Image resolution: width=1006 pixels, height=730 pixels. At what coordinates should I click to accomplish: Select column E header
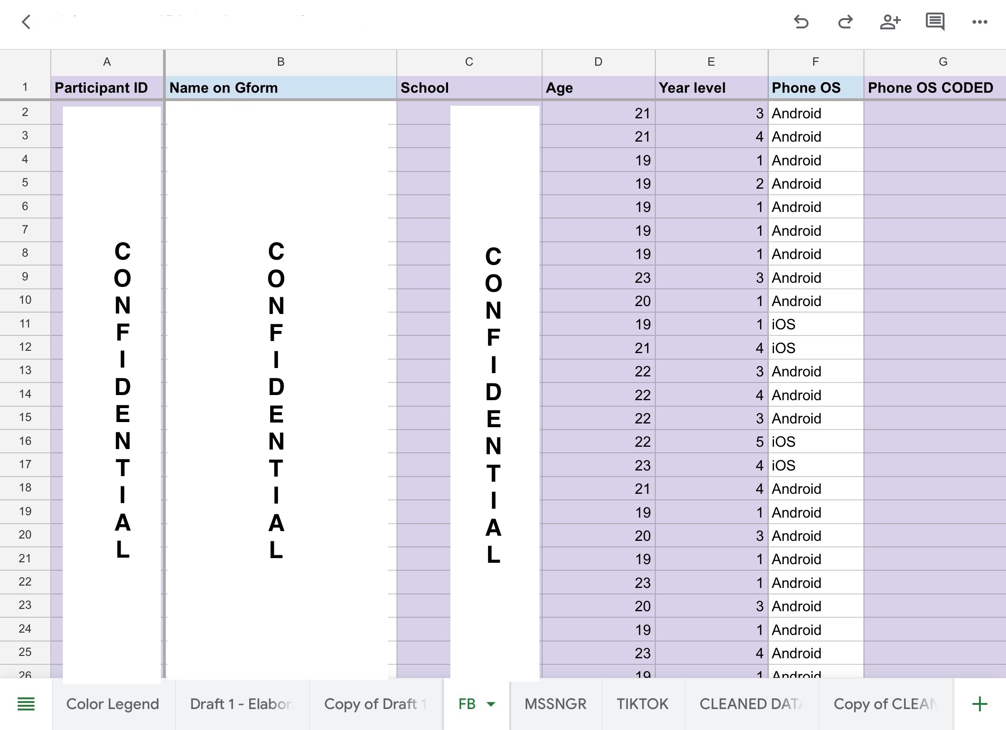[x=711, y=62]
